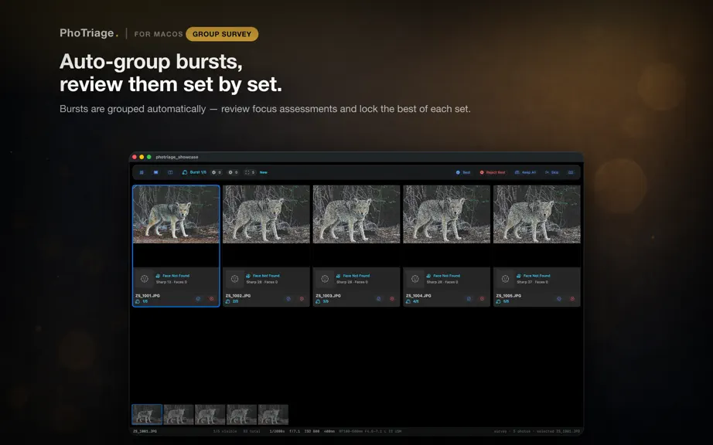Open the second filmstrip thumbnail

178,414
